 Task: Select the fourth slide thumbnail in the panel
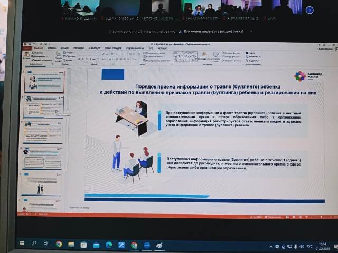coord(42,158)
